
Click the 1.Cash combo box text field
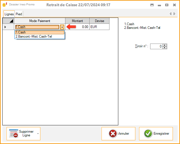click(37, 27)
